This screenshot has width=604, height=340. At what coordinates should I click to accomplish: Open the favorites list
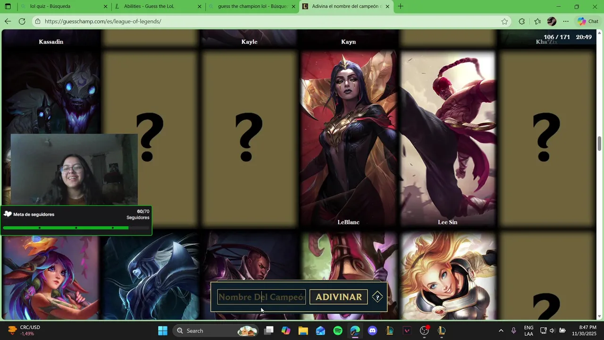[x=537, y=21]
